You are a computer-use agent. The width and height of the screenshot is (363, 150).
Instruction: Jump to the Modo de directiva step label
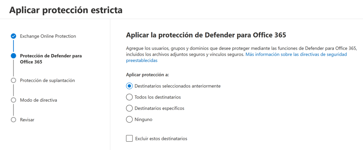pos(38,100)
